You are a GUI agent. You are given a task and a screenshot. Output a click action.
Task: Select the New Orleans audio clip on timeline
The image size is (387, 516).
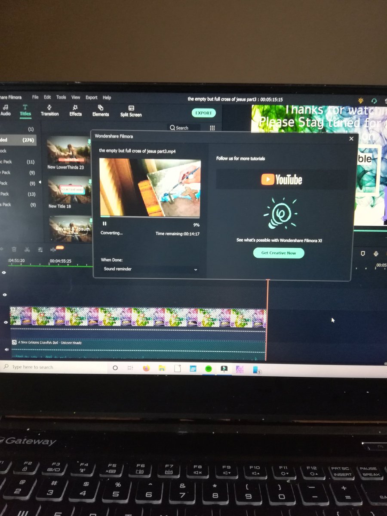(x=138, y=348)
